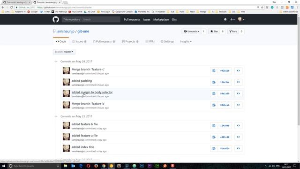Open the "added padding" commit hash link
Image resolution: width=300 pixels, height=169 pixels.
[x=225, y=82]
